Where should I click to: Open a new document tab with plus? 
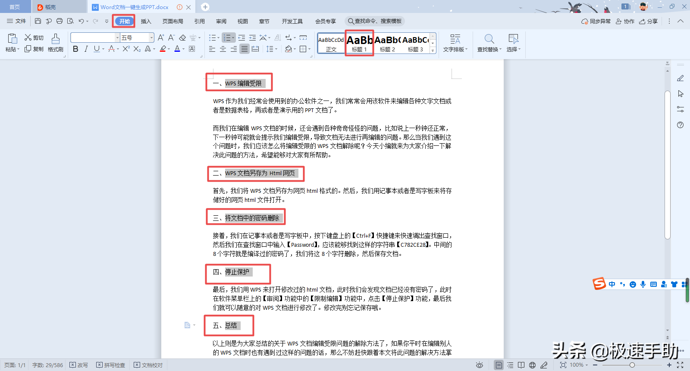point(205,7)
